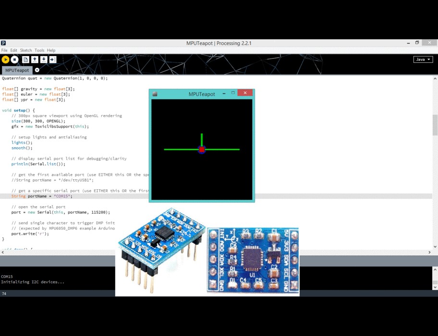Open the Java mode selector
This screenshot has height=336, width=438.
click(x=422, y=59)
